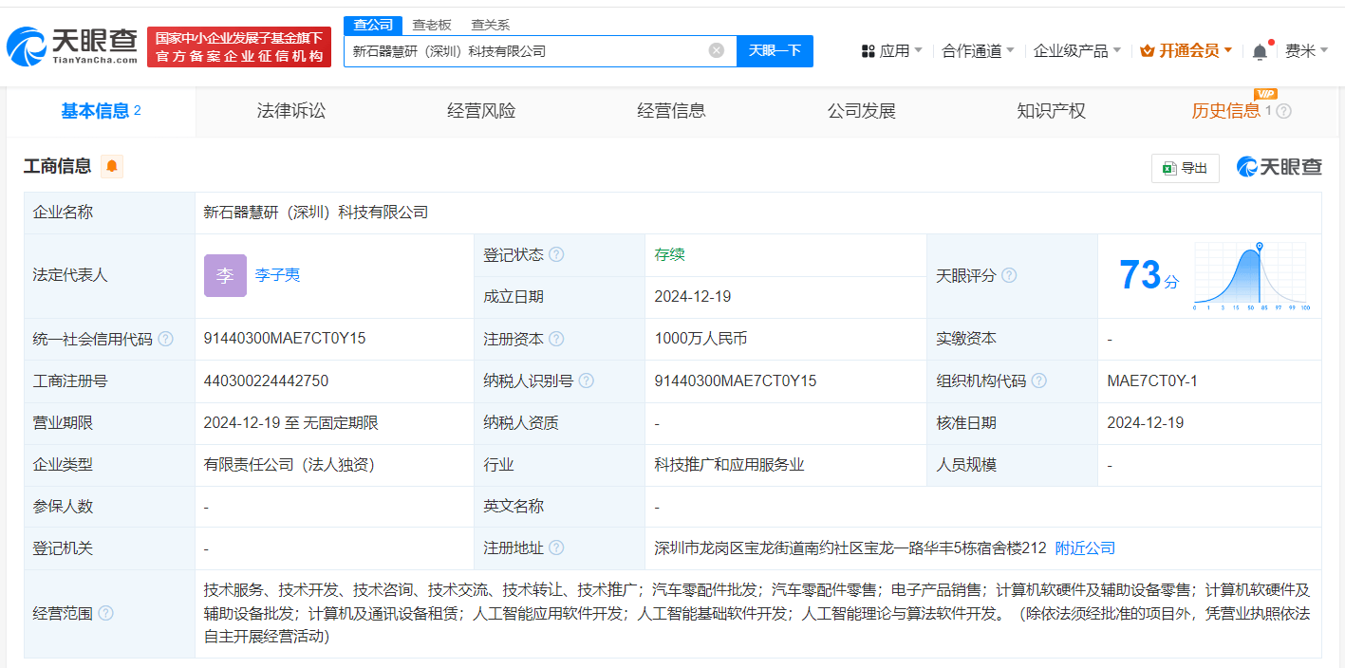Expand the 企业级产品 dropdown

pos(1077,51)
